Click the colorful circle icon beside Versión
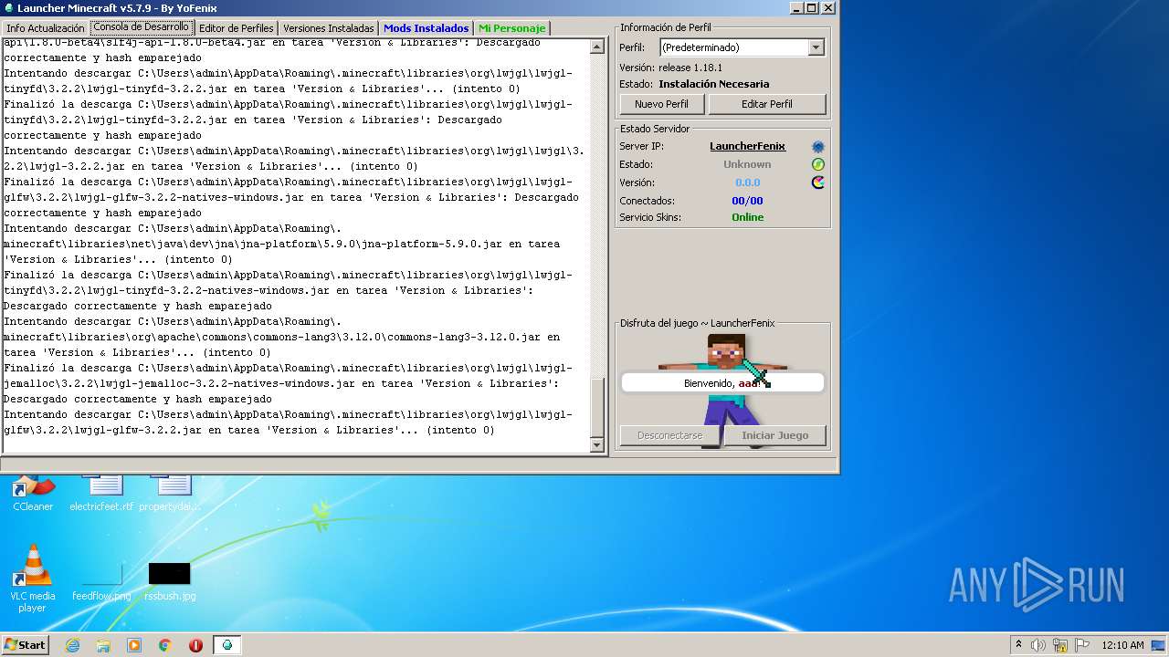The image size is (1169, 657). (817, 182)
